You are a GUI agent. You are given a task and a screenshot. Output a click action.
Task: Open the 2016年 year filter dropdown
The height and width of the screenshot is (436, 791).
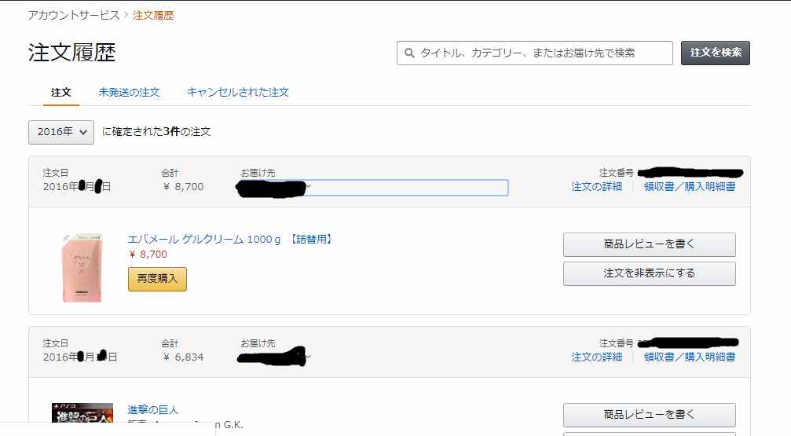pos(61,132)
